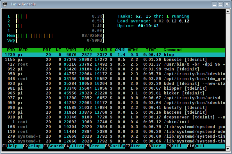Select the /sbin/init process row
This screenshot has height=154, width=232.
click(x=114, y=122)
